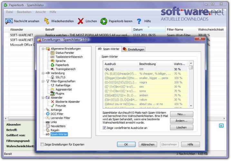
Task: Click the blue question mark Hilfe icon
Action: pyautogui.click(x=139, y=21)
